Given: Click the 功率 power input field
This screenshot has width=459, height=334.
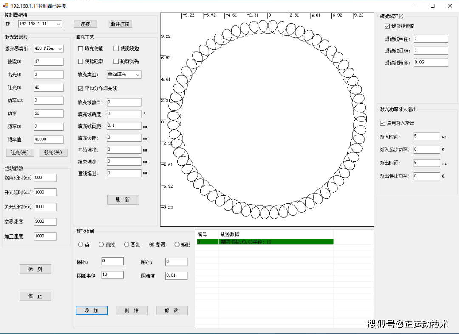Looking at the screenshot, I should tap(48, 114).
